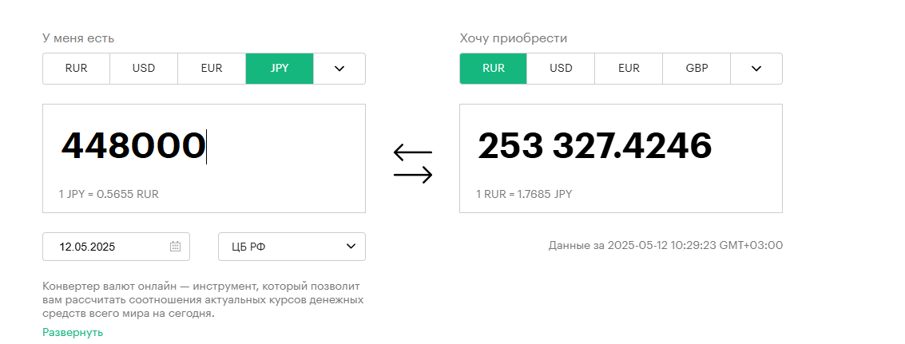
Task: Select RUR under 'Хочу приобрести'
Action: 494,68
